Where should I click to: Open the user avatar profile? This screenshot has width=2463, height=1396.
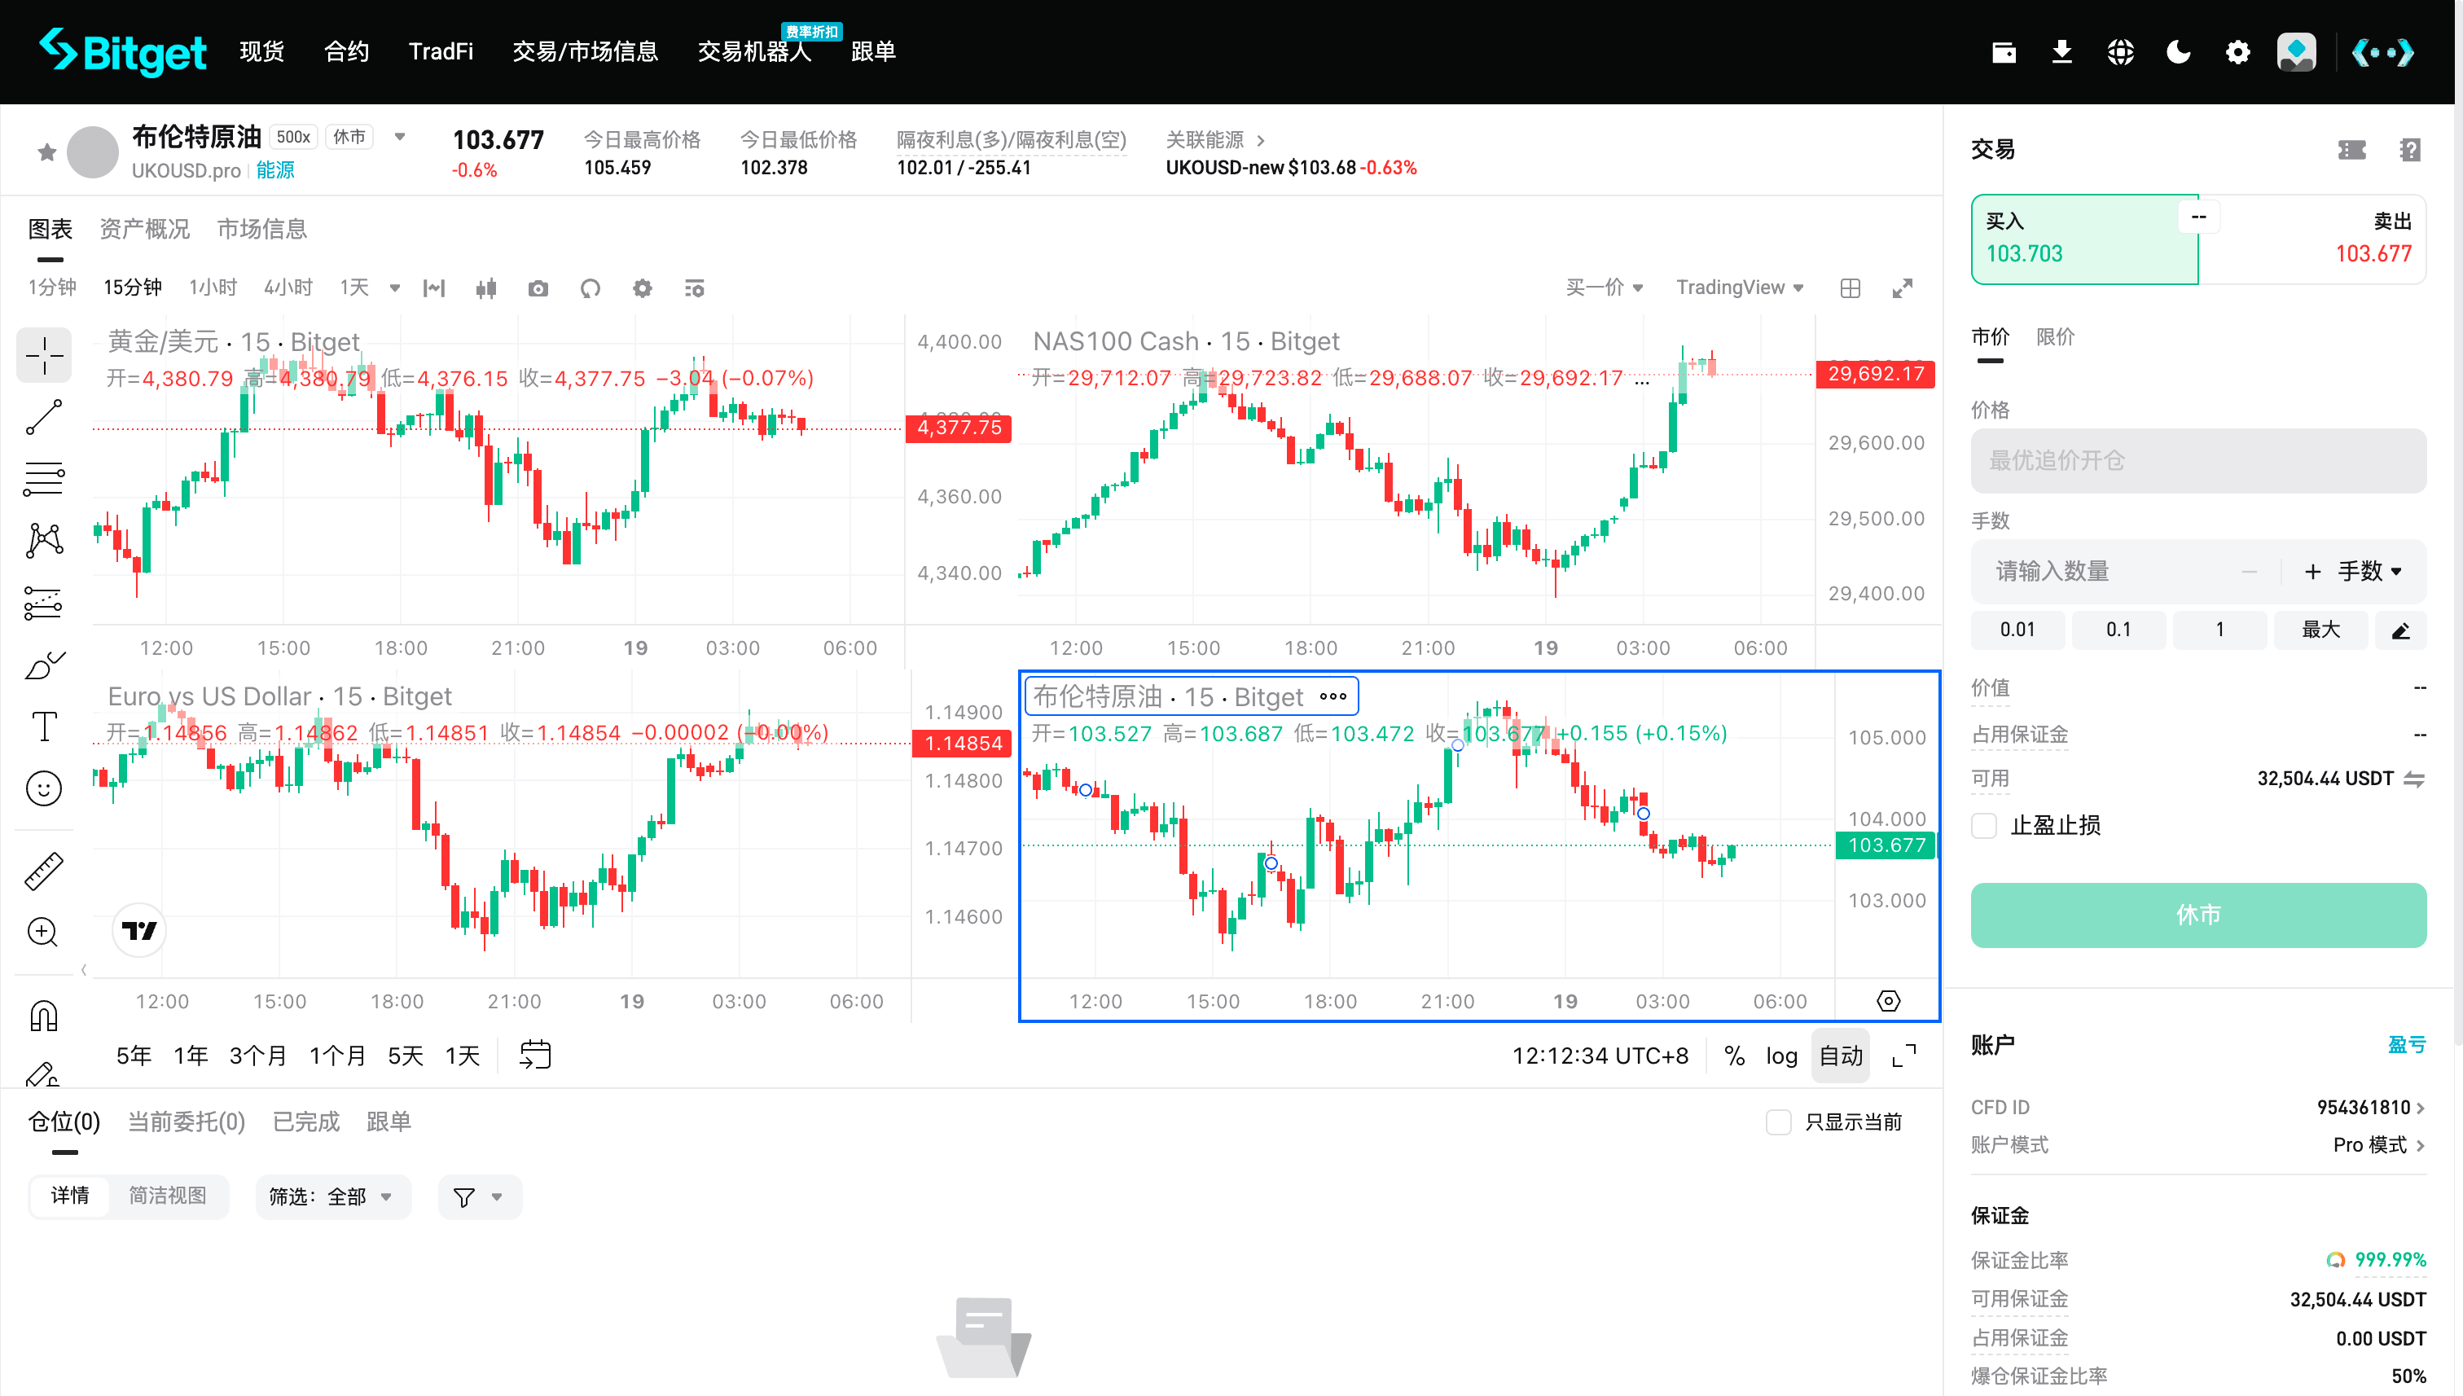[2296, 52]
